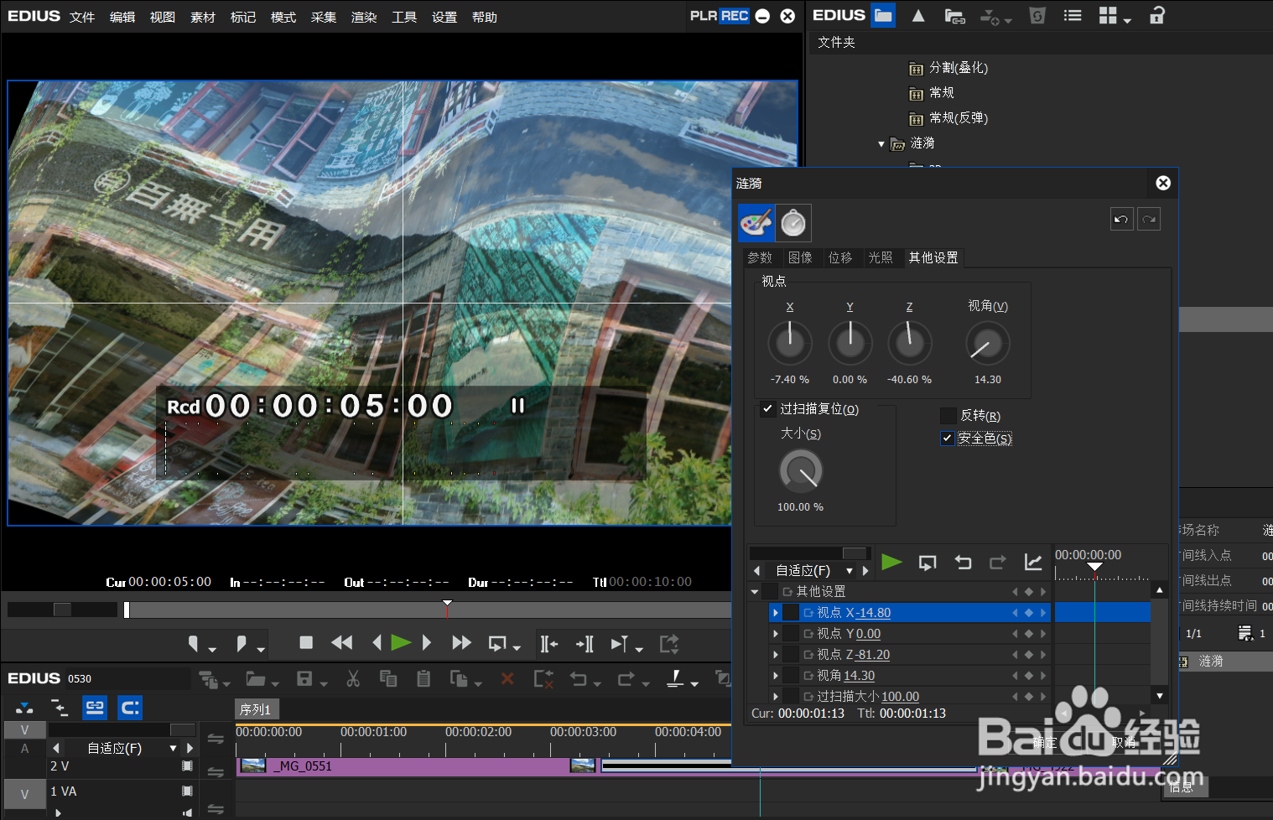Open the 素材 menu
The height and width of the screenshot is (820, 1273).
203,17
